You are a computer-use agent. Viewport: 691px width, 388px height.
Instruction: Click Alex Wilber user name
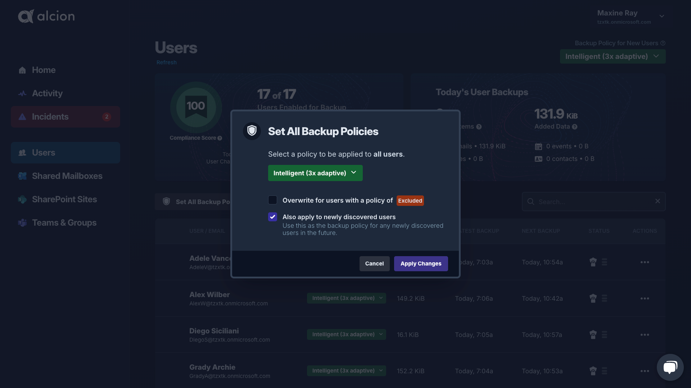[209, 295]
